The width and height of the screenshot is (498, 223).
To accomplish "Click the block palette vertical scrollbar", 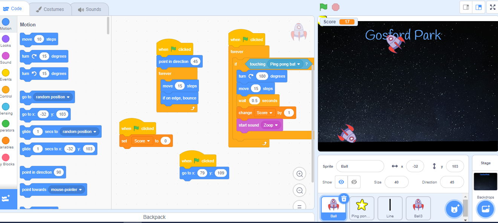I will tap(108, 25).
